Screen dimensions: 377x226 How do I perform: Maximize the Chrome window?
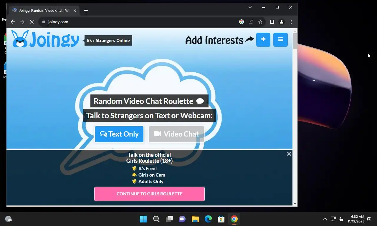pyautogui.click(x=277, y=7)
